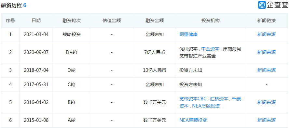Click the count 6 beside 融资历程
The height and width of the screenshot is (128, 289).
point(25,6)
